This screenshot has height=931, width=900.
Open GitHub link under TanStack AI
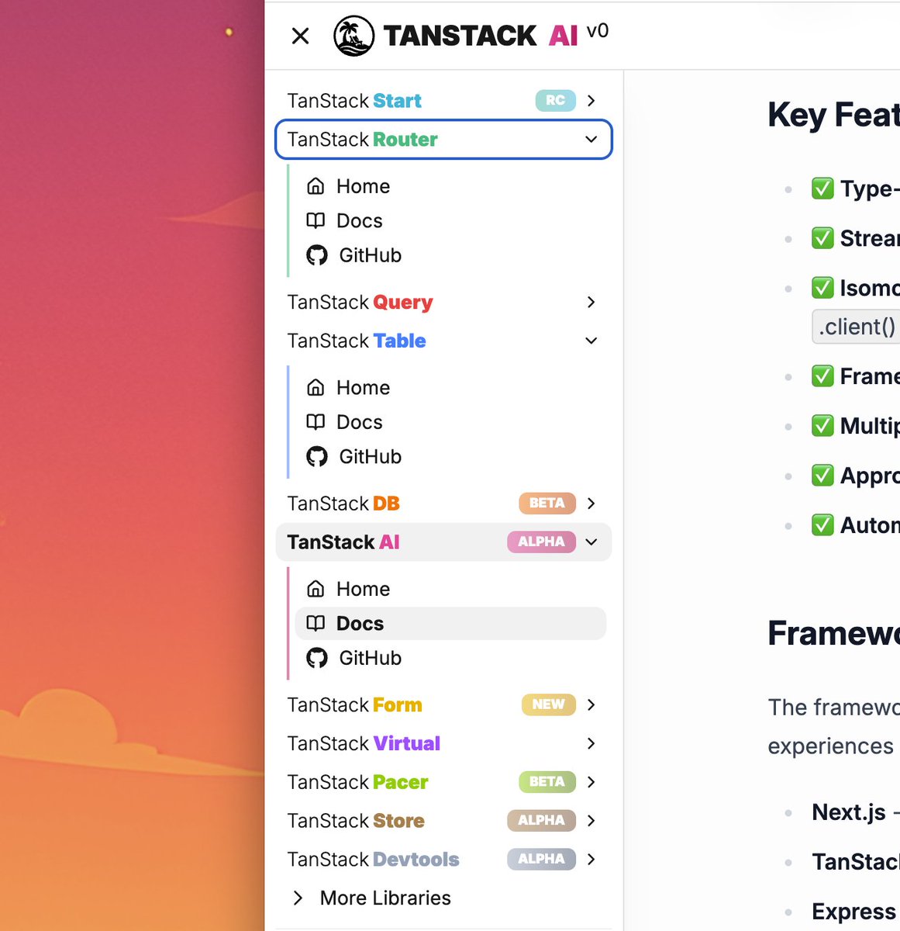[370, 658]
